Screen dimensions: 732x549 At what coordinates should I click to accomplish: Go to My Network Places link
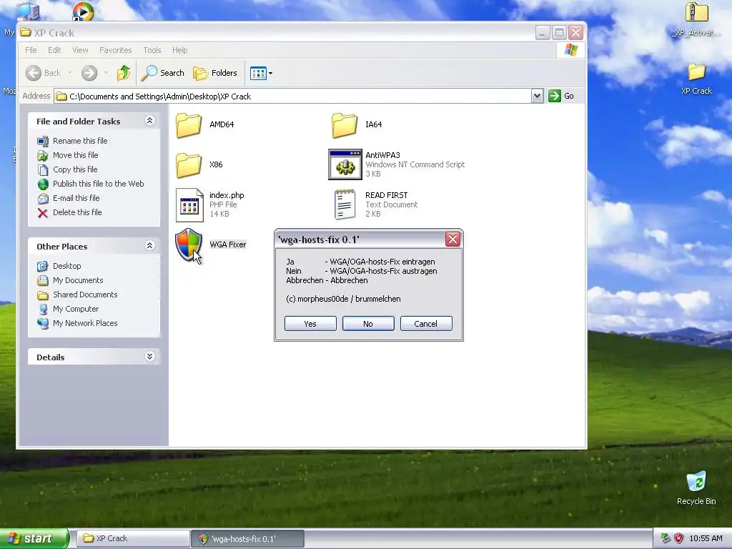pyautogui.click(x=85, y=323)
